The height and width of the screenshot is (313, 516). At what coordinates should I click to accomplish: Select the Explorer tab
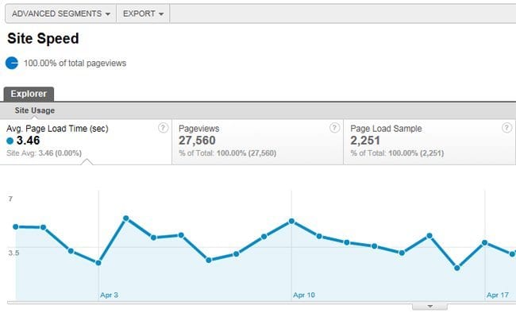click(x=29, y=94)
